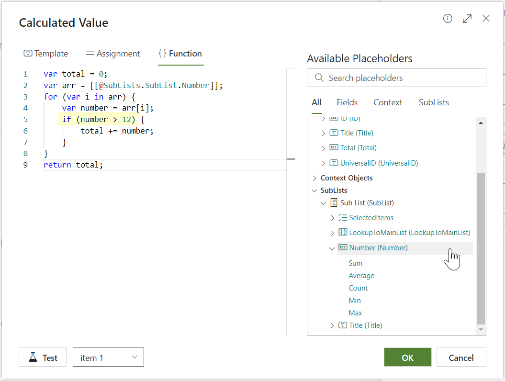Collapse the SubLists tree section
This screenshot has width=505, height=381.
click(314, 190)
